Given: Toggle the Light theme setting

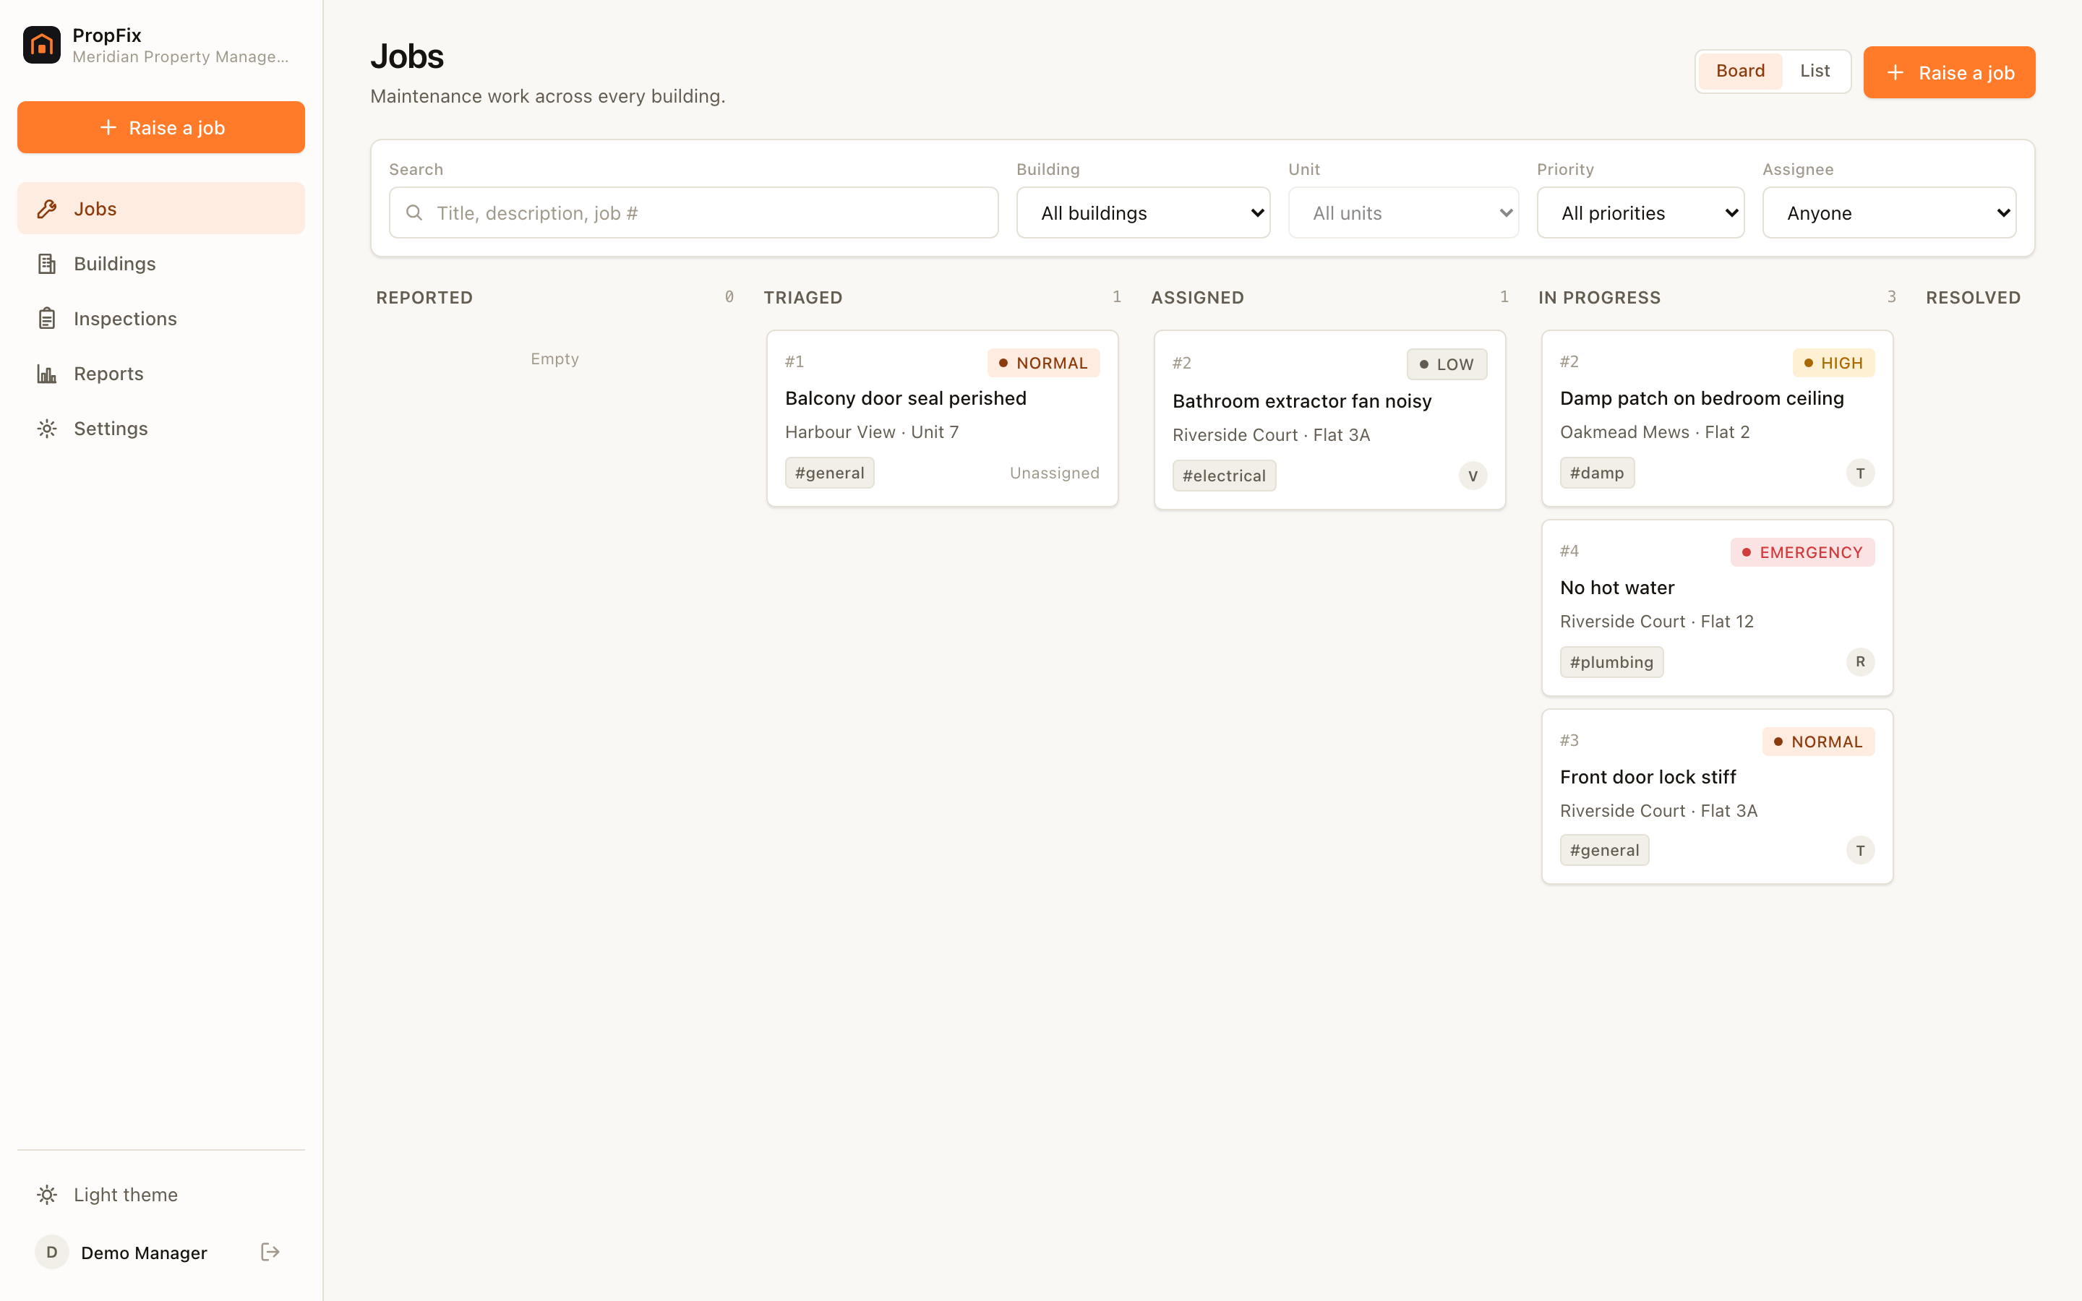Looking at the screenshot, I should [161, 1194].
